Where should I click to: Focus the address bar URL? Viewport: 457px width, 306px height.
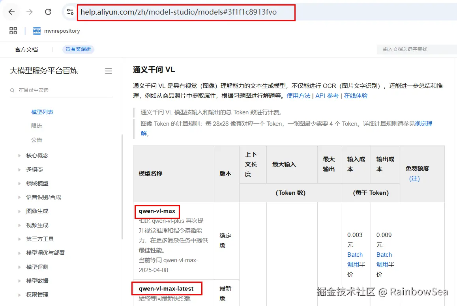[178, 12]
